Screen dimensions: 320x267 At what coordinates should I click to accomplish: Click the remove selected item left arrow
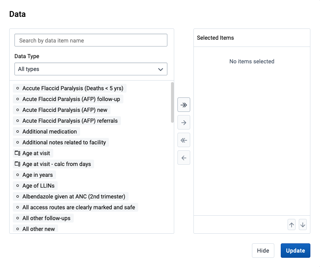[184, 158]
